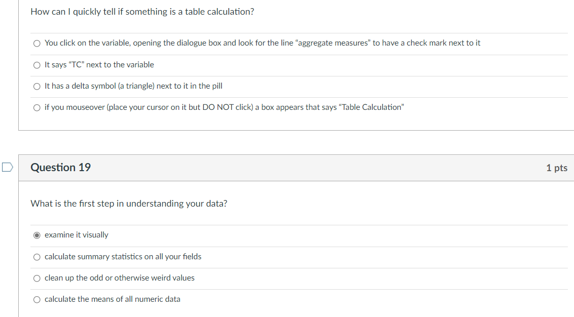Click the "1 pts" label
Viewport: 574px width, 317px height.
tap(557, 168)
